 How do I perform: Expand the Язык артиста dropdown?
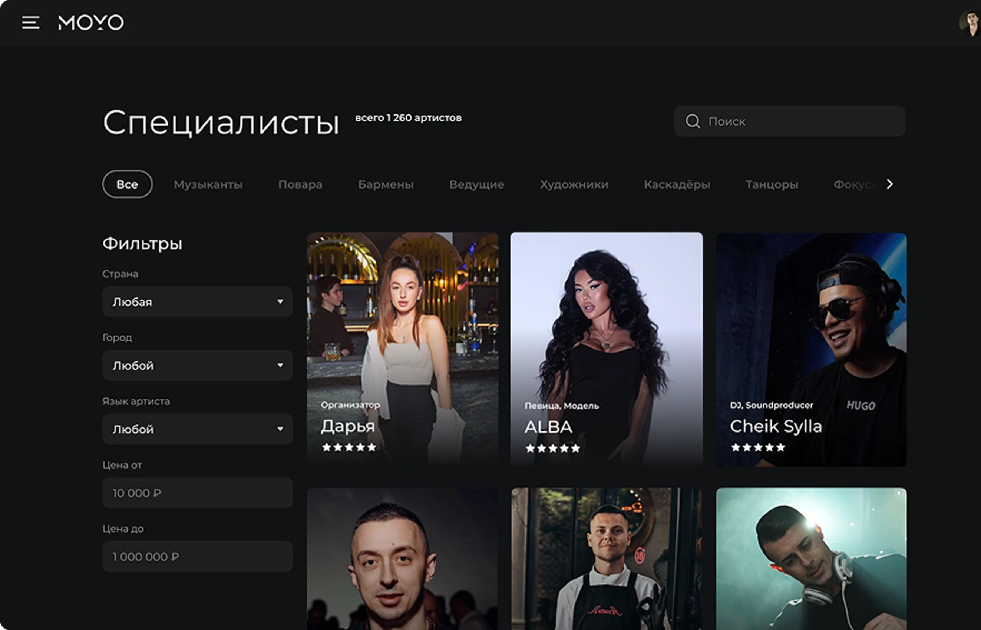coord(197,429)
